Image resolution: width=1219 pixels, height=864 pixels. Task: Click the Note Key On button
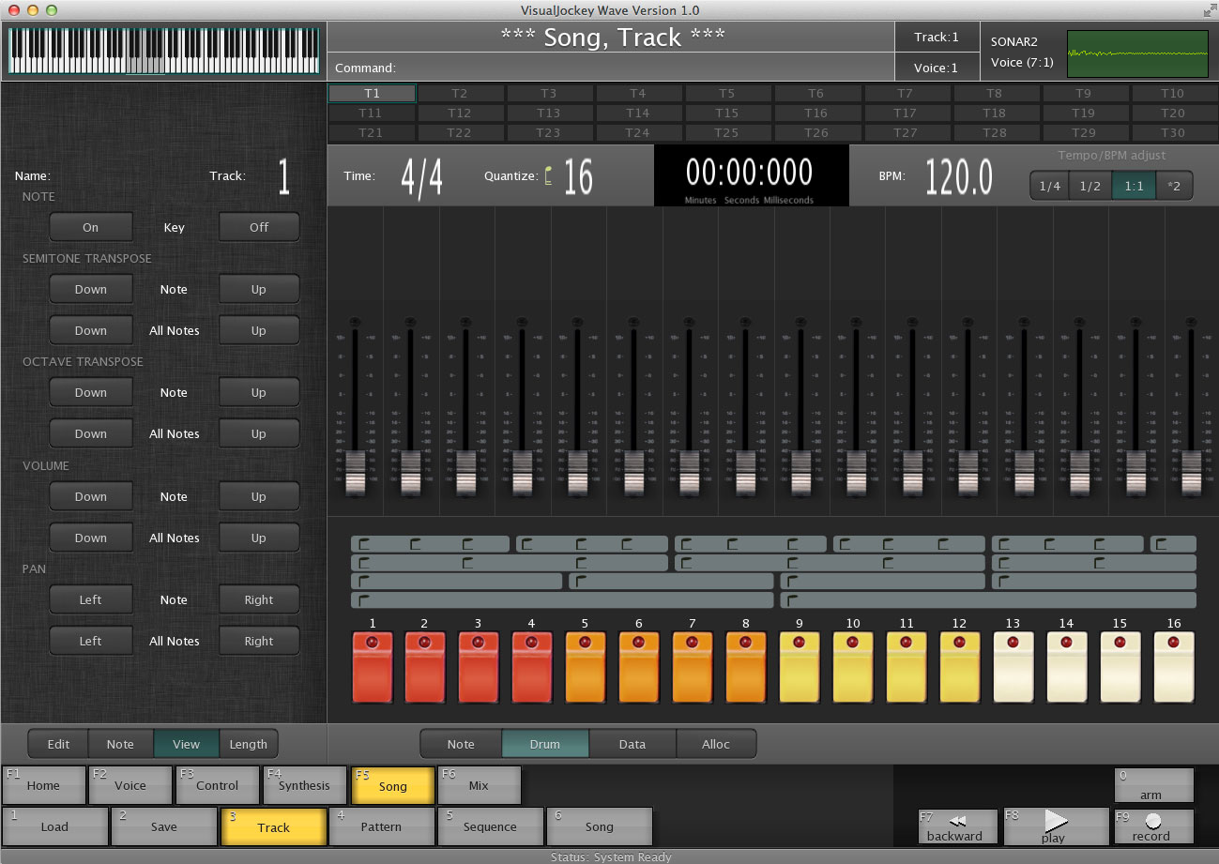[x=91, y=227]
